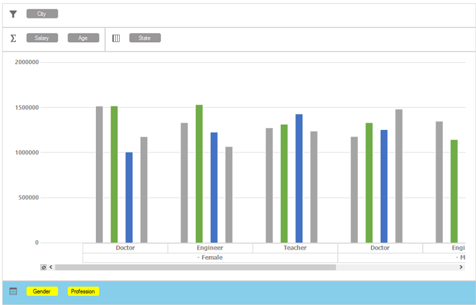The width and height of the screenshot is (476, 305).
Task: Click blue bar in Female Engineer group
Action: [214, 187]
